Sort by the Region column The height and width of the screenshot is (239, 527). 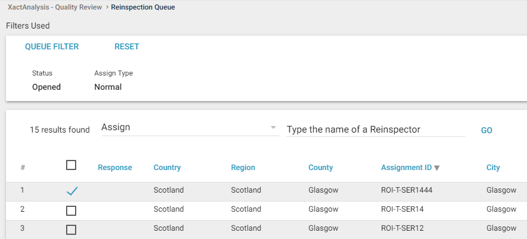(243, 168)
